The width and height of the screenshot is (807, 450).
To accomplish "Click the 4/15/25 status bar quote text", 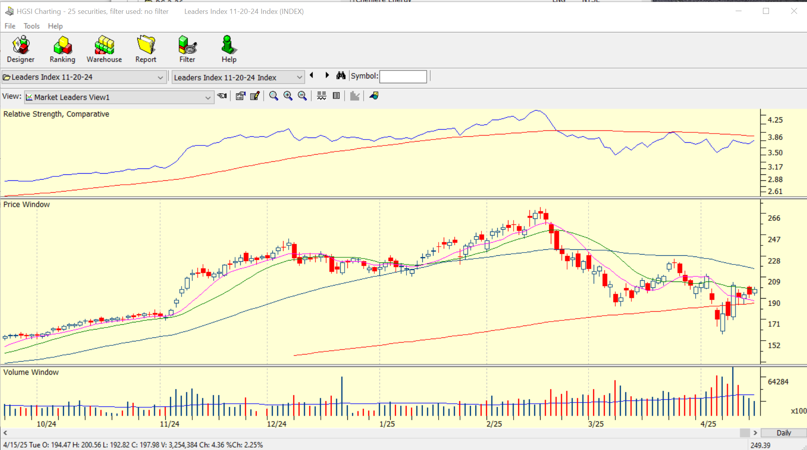I will point(133,445).
